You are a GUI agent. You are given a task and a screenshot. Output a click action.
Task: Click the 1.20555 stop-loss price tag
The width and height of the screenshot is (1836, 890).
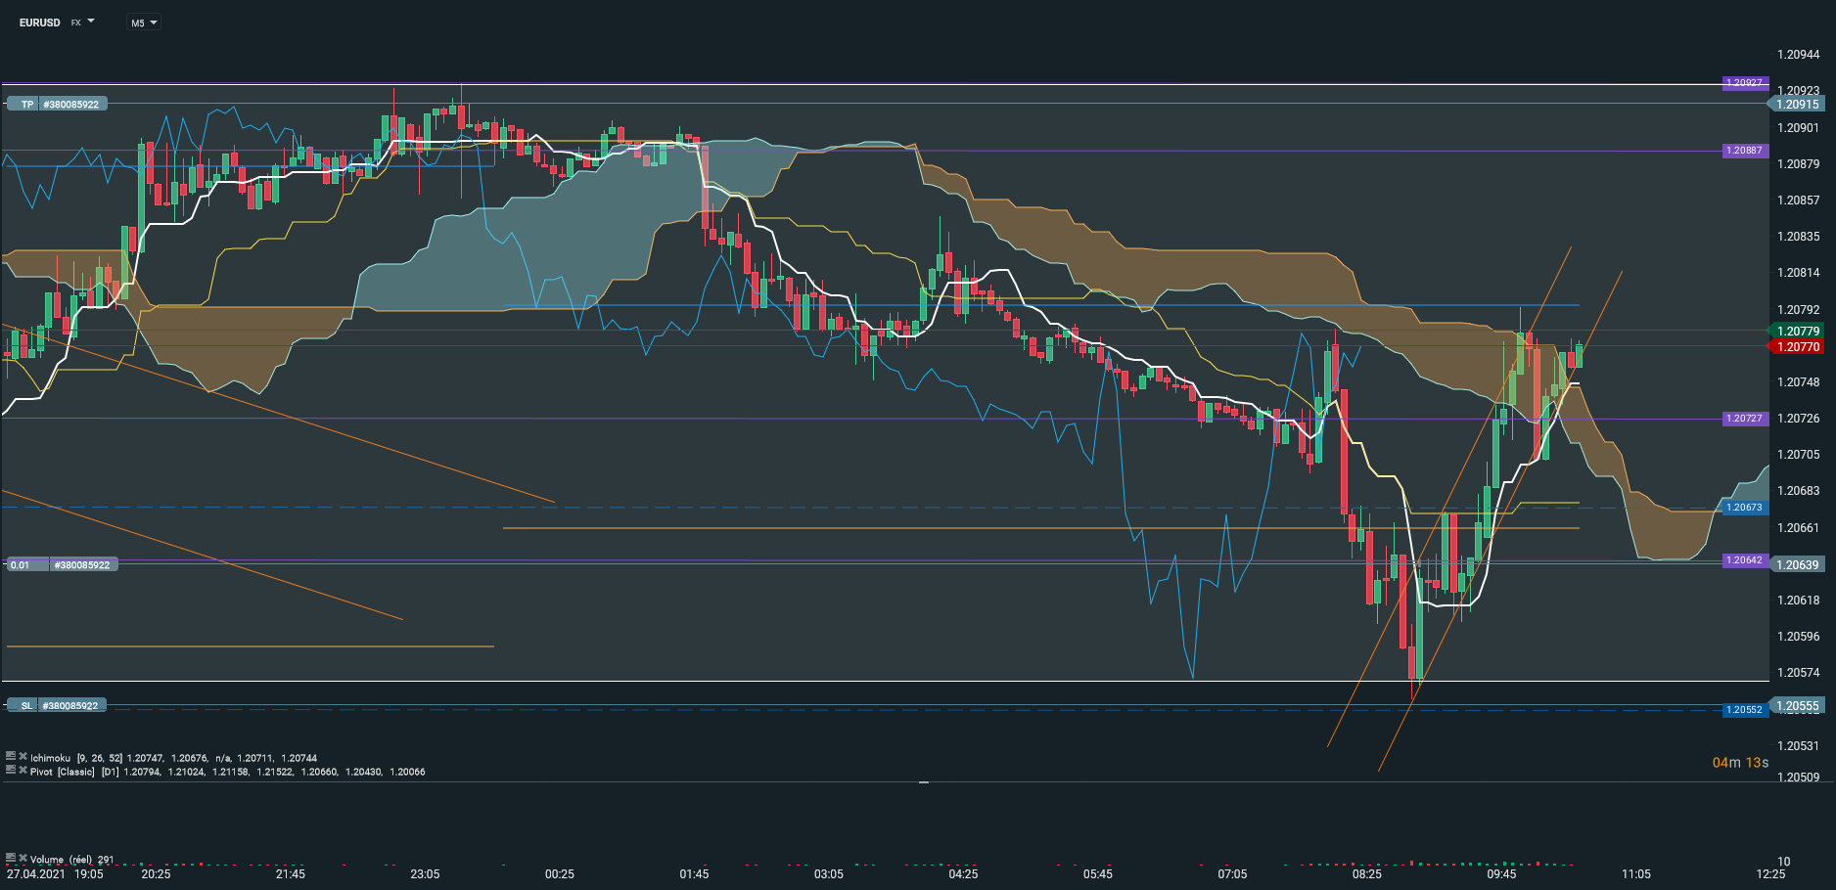pyautogui.click(x=1797, y=705)
